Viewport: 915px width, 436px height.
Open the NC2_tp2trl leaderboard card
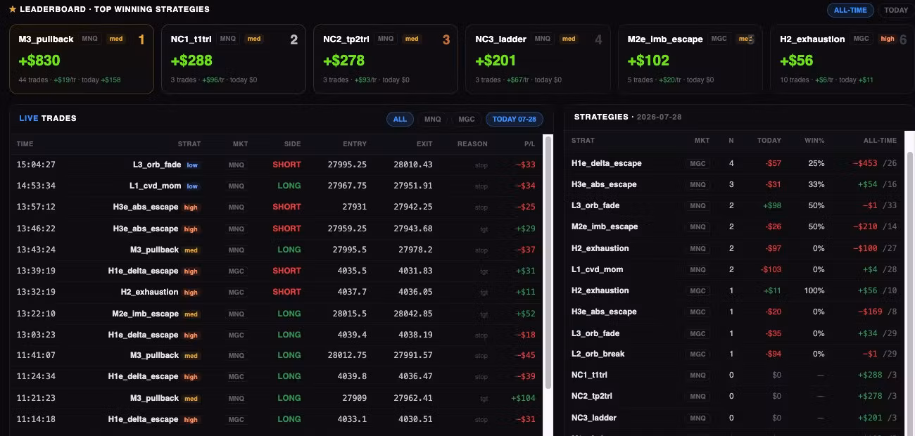[x=386, y=59]
